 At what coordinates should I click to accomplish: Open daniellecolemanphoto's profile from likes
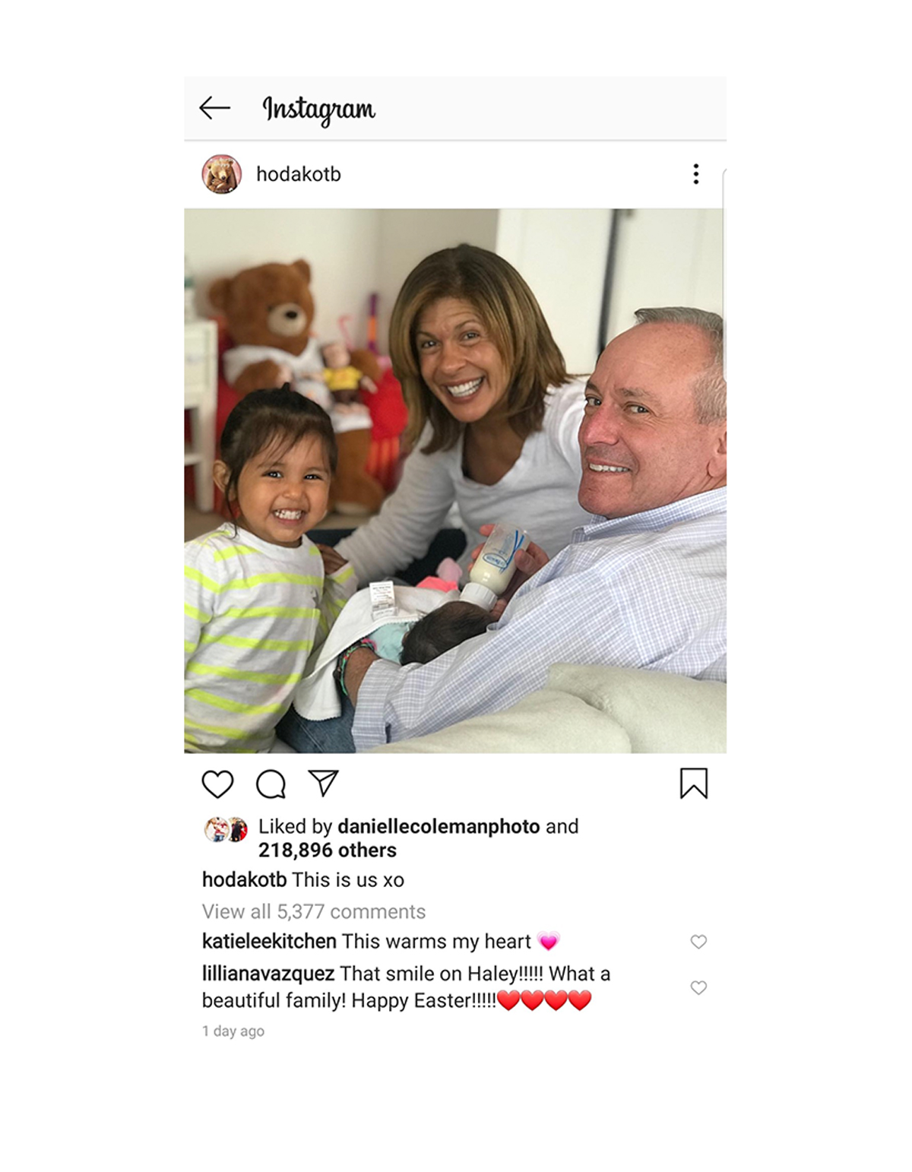(439, 826)
